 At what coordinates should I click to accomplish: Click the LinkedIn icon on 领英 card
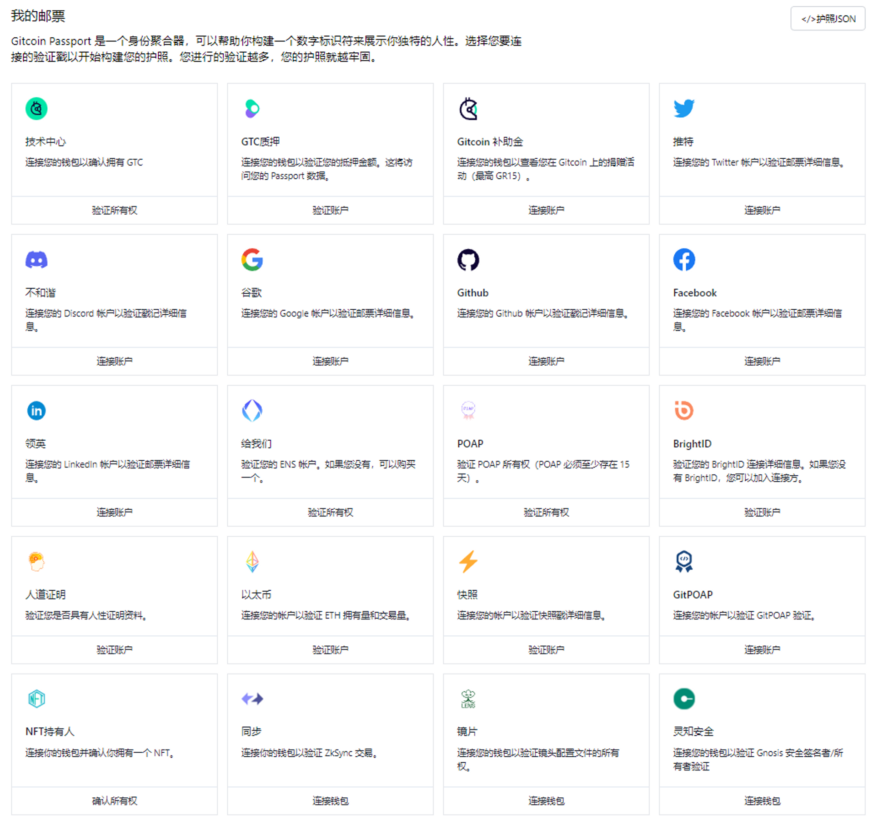[x=36, y=410]
